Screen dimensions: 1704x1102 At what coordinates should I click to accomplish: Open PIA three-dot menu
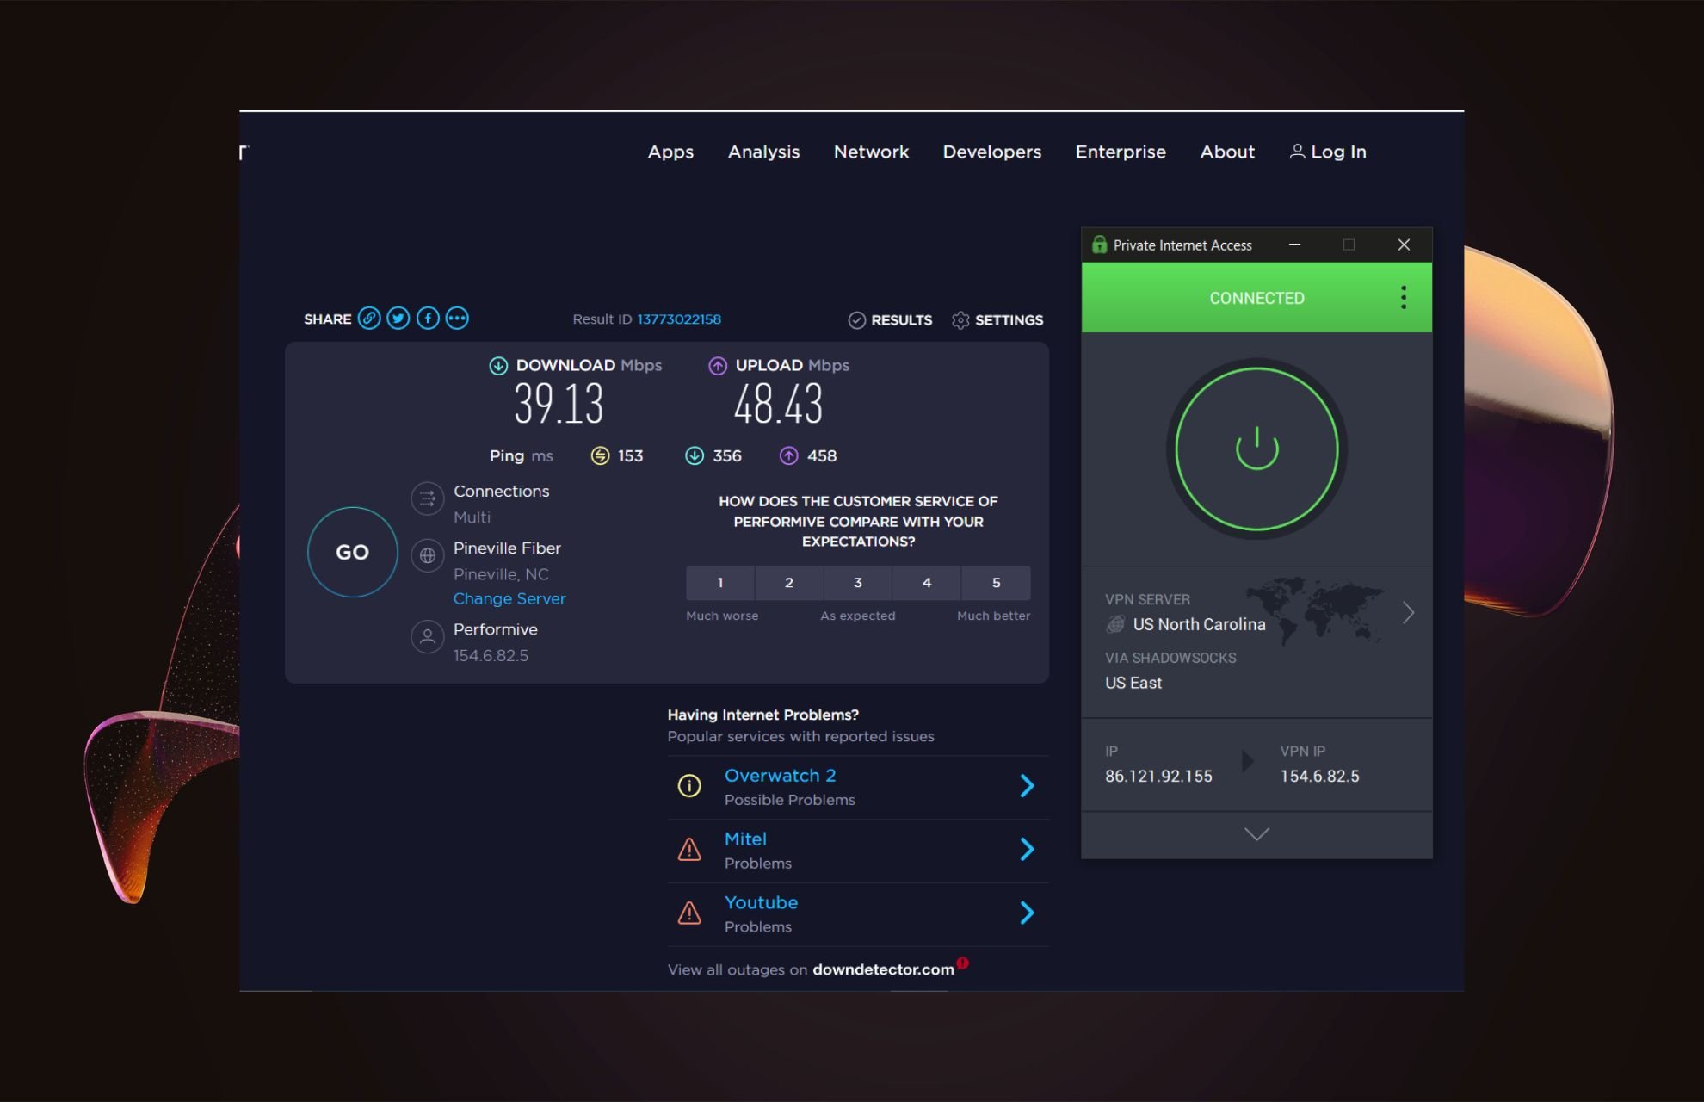tap(1404, 298)
